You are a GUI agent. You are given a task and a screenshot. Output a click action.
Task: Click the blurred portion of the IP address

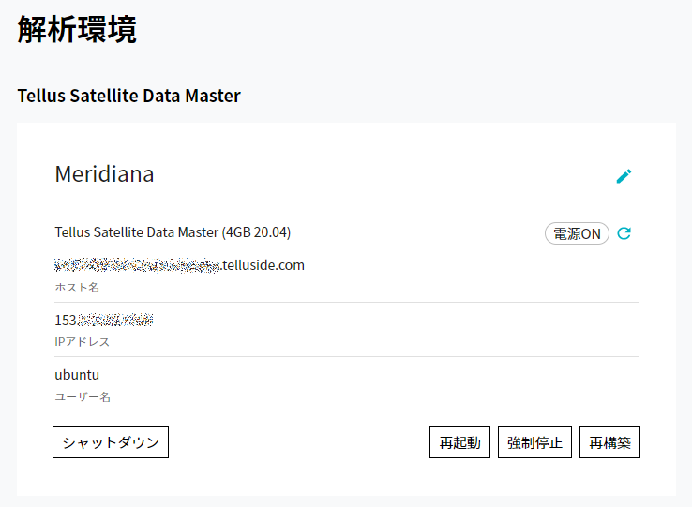pyautogui.click(x=115, y=320)
